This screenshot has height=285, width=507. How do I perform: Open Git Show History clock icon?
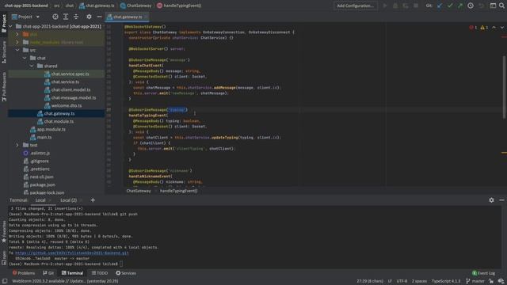(471, 6)
